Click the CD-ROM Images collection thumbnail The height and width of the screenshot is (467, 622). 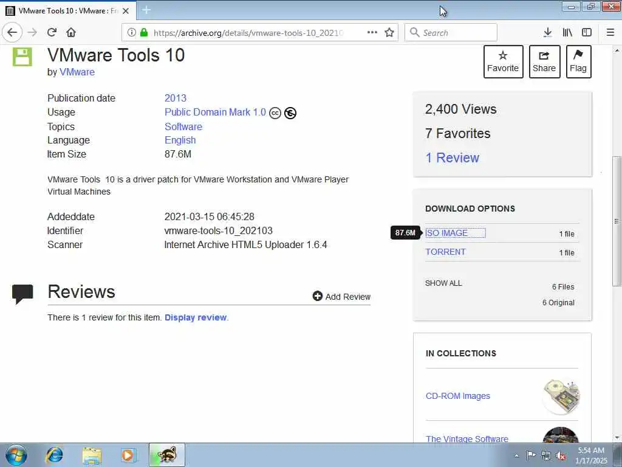[x=561, y=396]
